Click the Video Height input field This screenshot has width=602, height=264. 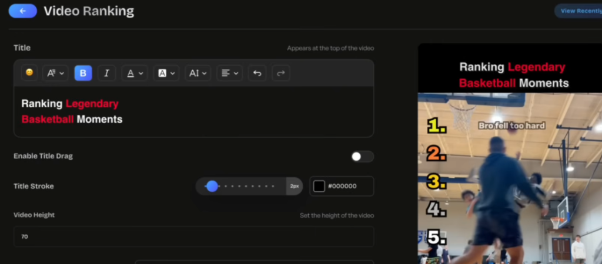[x=193, y=236]
